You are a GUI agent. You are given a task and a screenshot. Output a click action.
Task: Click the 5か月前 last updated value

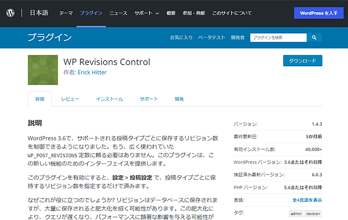click(x=314, y=136)
